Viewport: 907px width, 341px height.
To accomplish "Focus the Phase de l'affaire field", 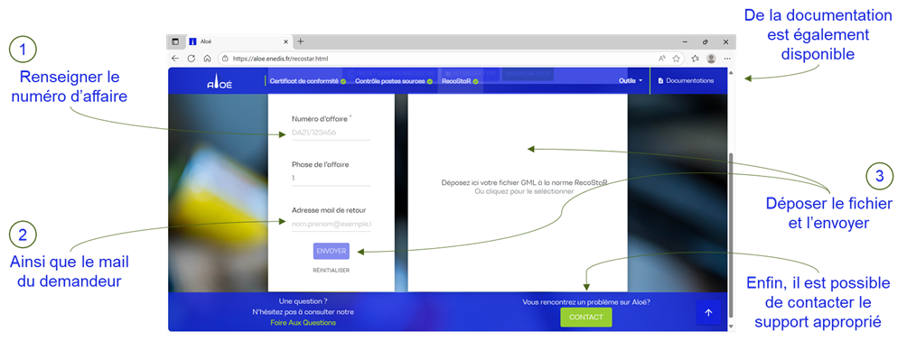I will (331, 179).
